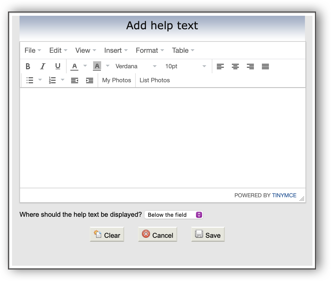Open the Verdana font family dropdown

point(136,66)
